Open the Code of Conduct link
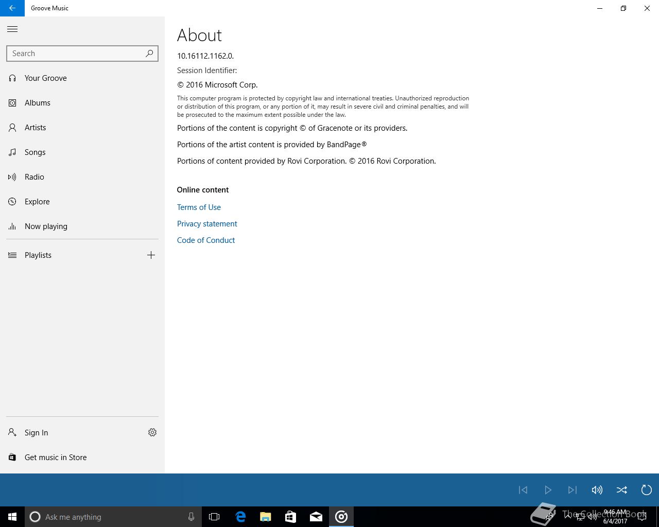The image size is (659, 527). (206, 240)
